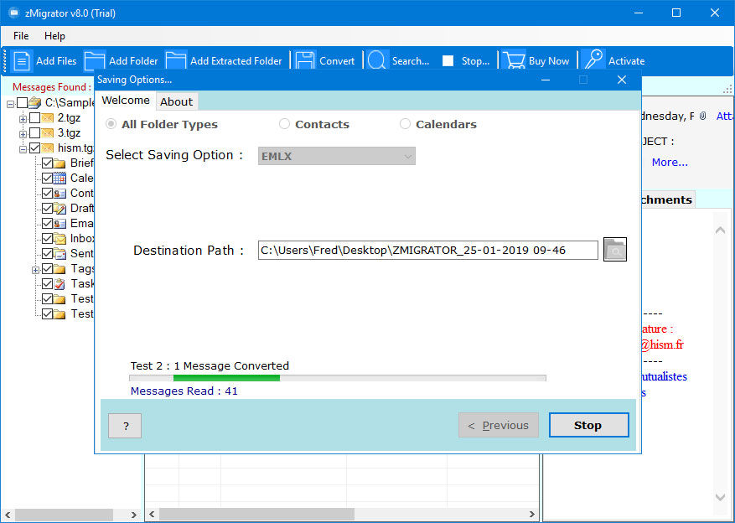This screenshot has width=735, height=523.
Task: Click the Stop square toolbar icon
Action: click(x=448, y=61)
